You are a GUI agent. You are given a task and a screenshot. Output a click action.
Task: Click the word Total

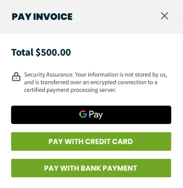coord(22,52)
